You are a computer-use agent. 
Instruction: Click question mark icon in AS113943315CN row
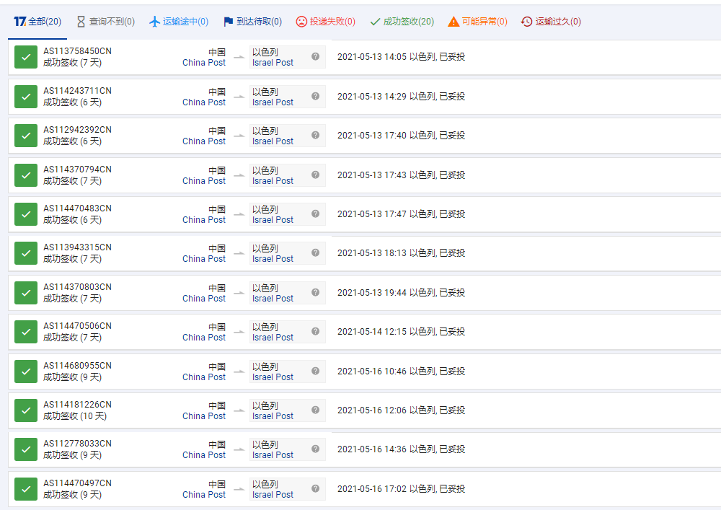[x=315, y=252]
